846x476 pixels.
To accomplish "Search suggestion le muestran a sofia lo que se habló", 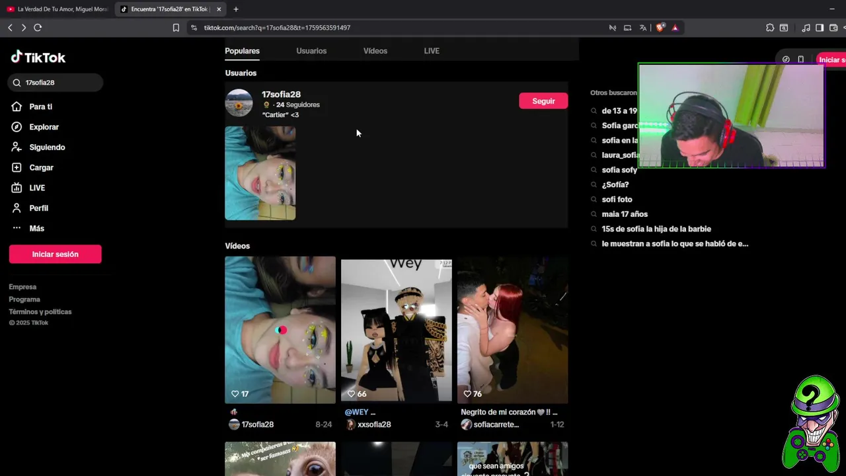I will coord(675,244).
